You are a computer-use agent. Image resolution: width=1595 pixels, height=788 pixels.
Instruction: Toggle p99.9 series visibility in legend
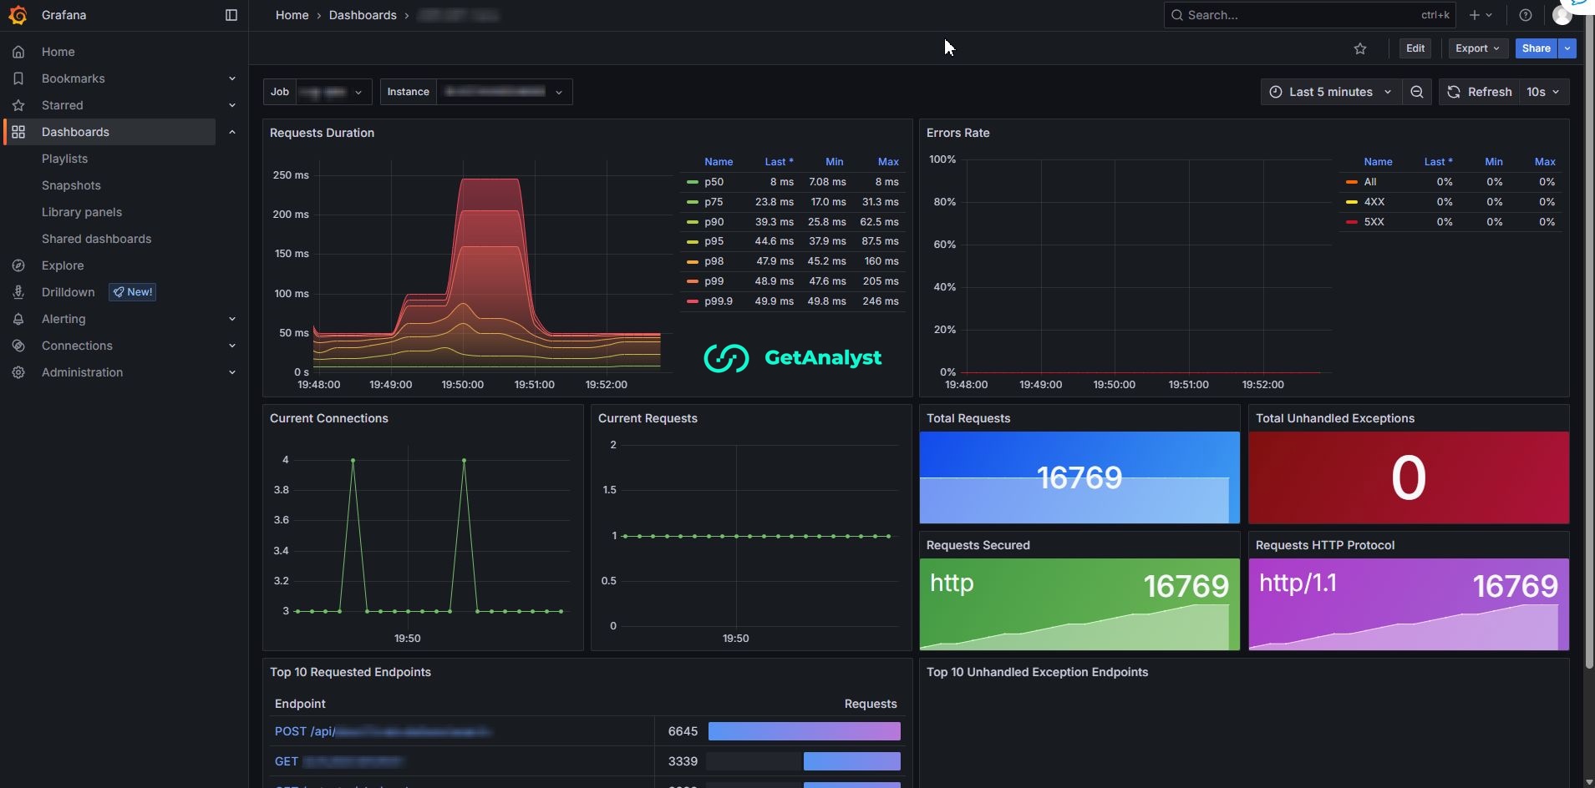[719, 301]
